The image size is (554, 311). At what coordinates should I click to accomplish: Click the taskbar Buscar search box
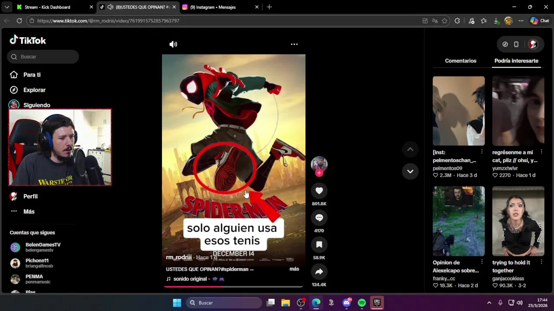pos(224,303)
